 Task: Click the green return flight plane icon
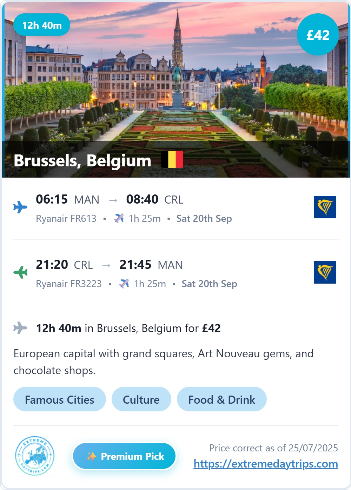(x=20, y=272)
